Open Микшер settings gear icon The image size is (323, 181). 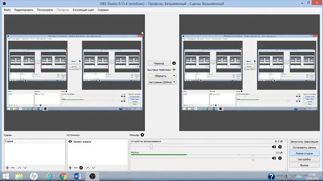tap(142, 135)
